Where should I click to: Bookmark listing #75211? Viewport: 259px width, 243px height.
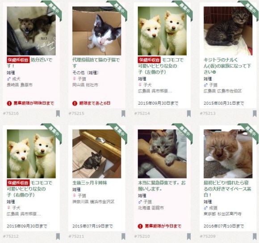[123, 236]
